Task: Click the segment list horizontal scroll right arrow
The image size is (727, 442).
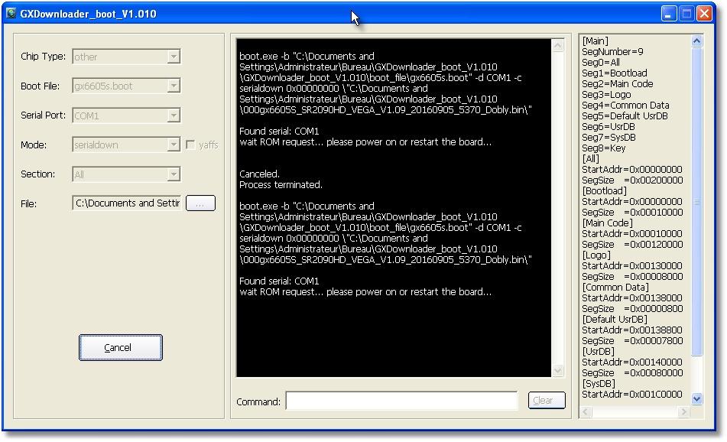Action: point(683,412)
